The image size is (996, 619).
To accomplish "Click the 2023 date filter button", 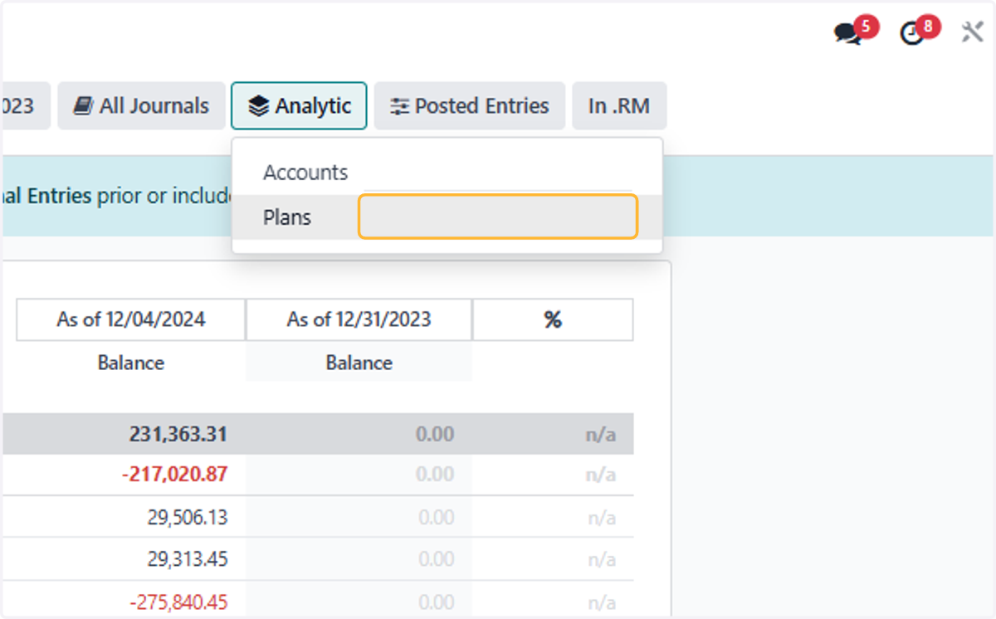I will (x=25, y=105).
